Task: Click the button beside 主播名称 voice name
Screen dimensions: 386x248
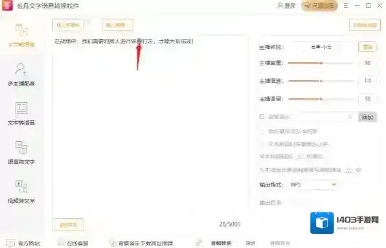Action: 367,47
